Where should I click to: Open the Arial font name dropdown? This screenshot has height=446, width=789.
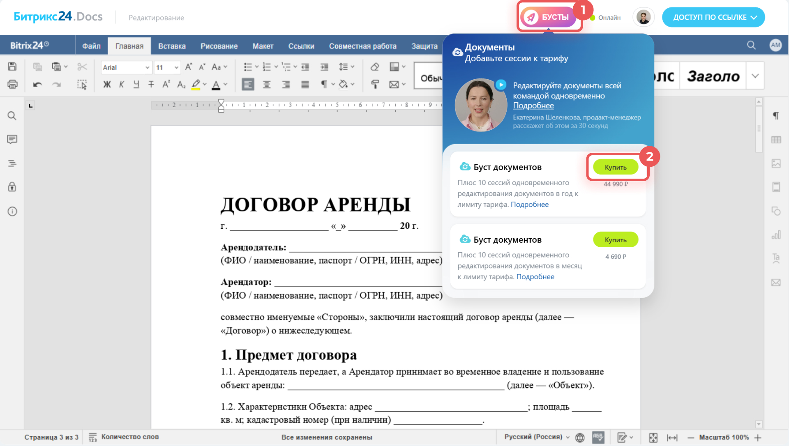tap(147, 67)
